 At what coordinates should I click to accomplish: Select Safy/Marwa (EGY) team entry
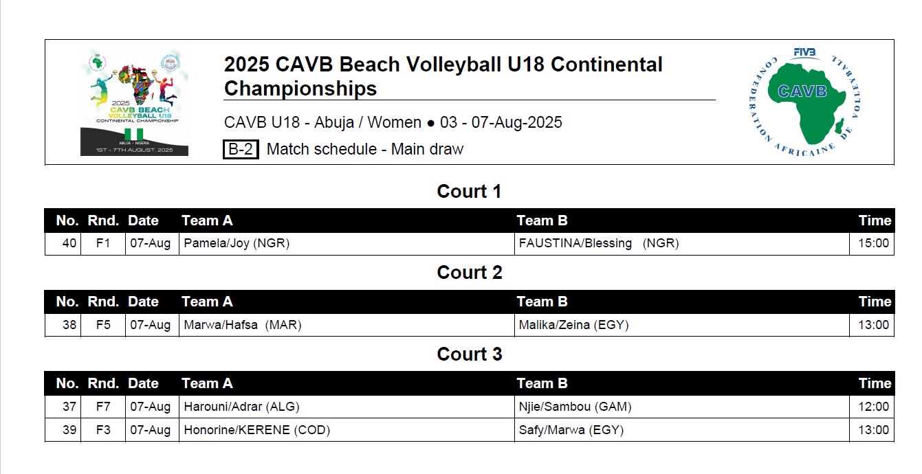click(571, 431)
